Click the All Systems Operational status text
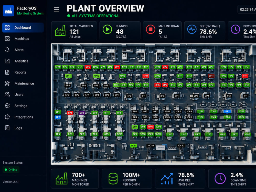The width and height of the screenshot is (256, 192). coord(96,16)
